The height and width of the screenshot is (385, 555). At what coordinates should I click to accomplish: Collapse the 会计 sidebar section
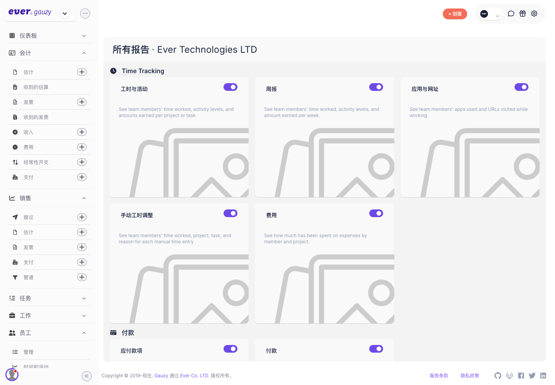pos(49,53)
